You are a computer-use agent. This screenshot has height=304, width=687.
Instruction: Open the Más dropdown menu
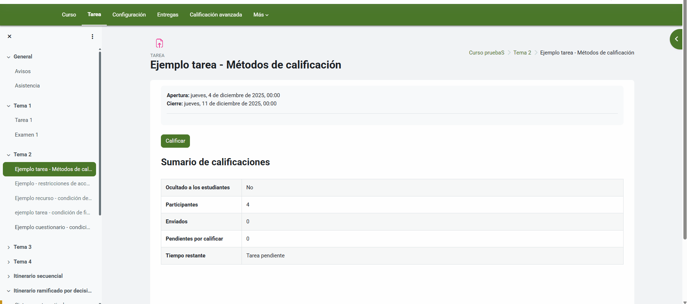point(261,15)
